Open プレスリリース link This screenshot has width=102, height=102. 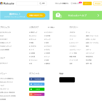4,89
